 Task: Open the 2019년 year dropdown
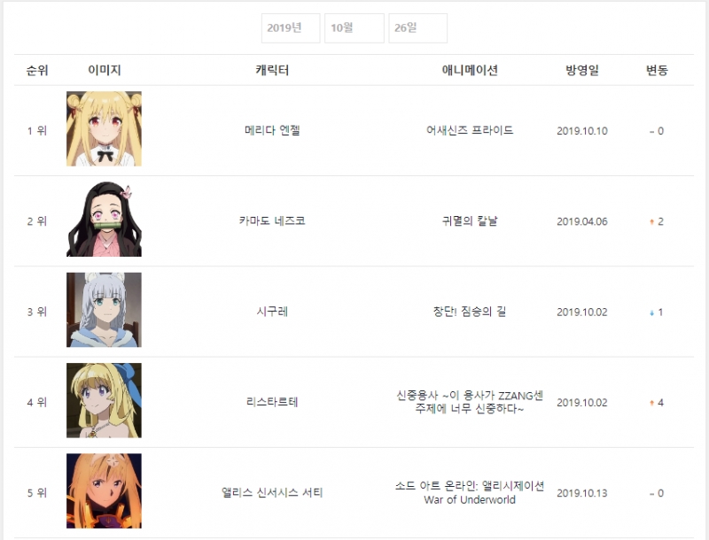click(291, 28)
